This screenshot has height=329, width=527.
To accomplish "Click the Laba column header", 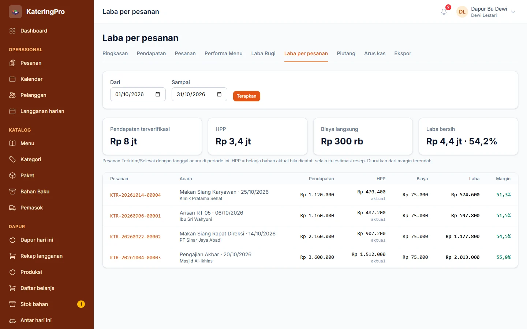I will pos(474,179).
